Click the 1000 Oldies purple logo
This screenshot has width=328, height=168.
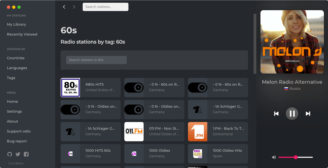[134, 154]
